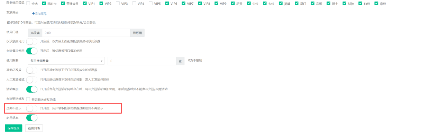Uncheck the 新秀 level checkbox

[233, 3]
